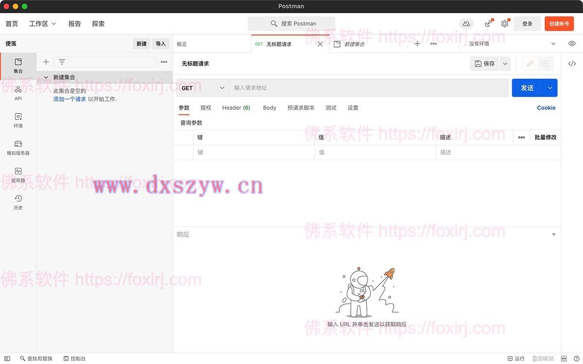Screen dimensions: 583x364
Task: Open the 探索 (Explore) menu item
Action: point(98,24)
